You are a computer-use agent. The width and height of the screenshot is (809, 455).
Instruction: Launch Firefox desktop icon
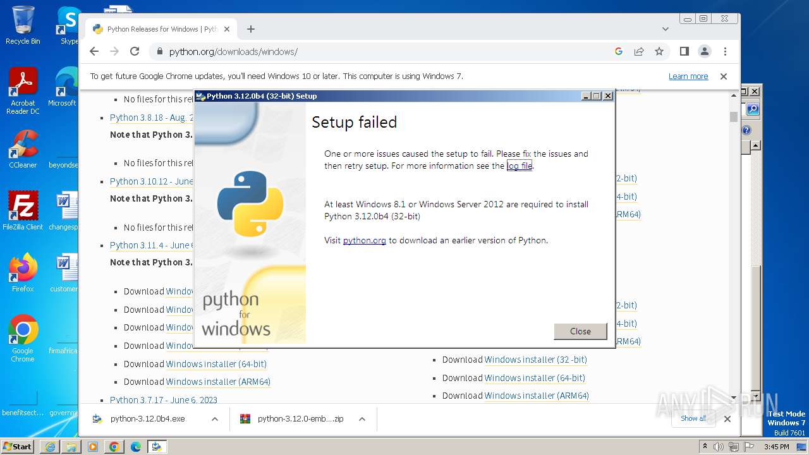tap(23, 273)
